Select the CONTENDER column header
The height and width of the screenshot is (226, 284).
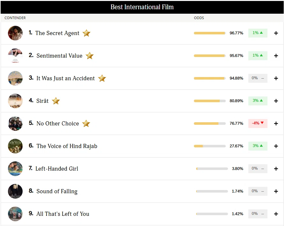click(15, 18)
